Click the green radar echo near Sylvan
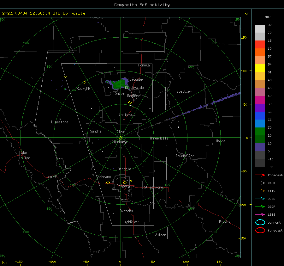This screenshot has width=284, height=266. pos(119,84)
